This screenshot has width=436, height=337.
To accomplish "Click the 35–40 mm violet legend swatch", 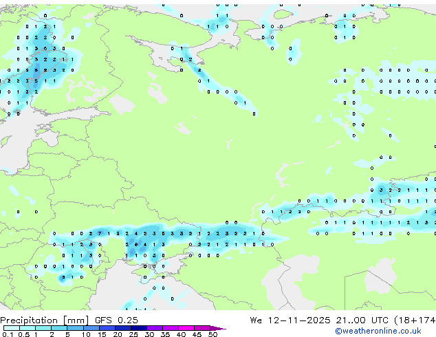I will pyautogui.click(x=171, y=328).
